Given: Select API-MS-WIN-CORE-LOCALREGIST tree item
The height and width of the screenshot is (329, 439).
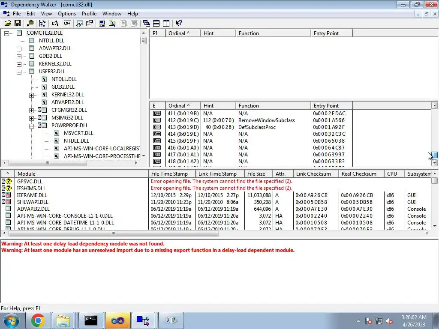Looking at the screenshot, I should [x=101, y=149].
